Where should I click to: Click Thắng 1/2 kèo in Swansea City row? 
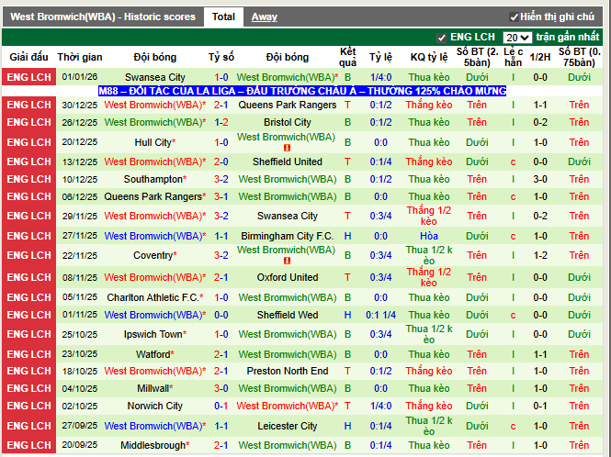click(429, 216)
